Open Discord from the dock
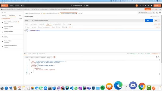The width and height of the screenshot is (162, 91). pos(133,85)
